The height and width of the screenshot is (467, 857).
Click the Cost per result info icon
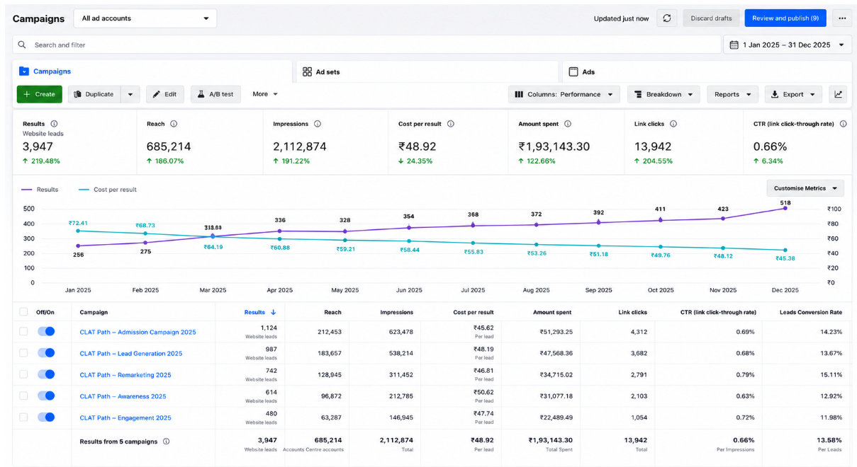(x=450, y=124)
